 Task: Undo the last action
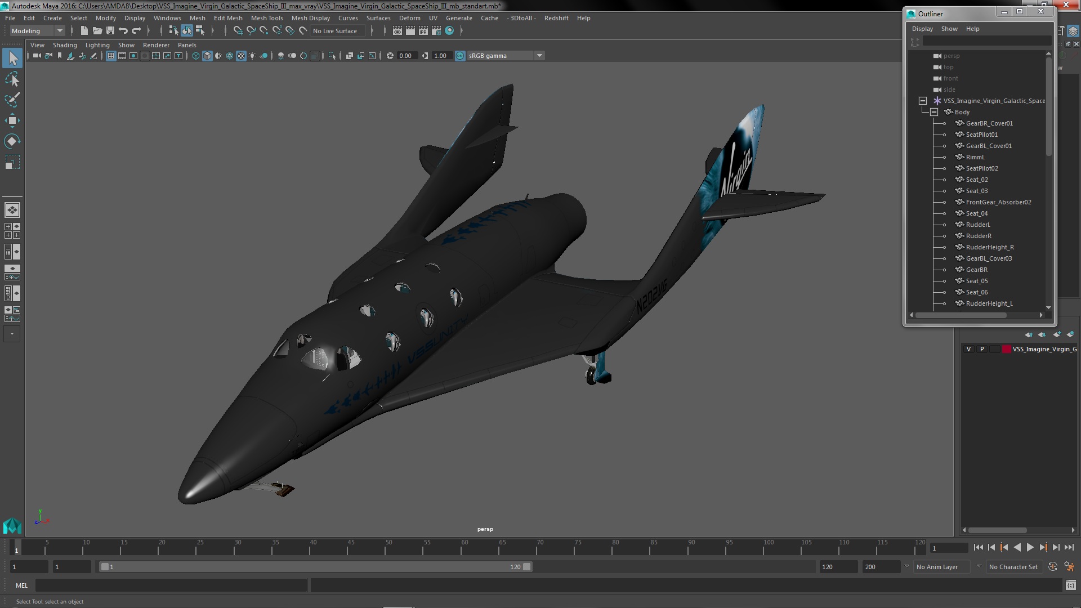coord(123,31)
